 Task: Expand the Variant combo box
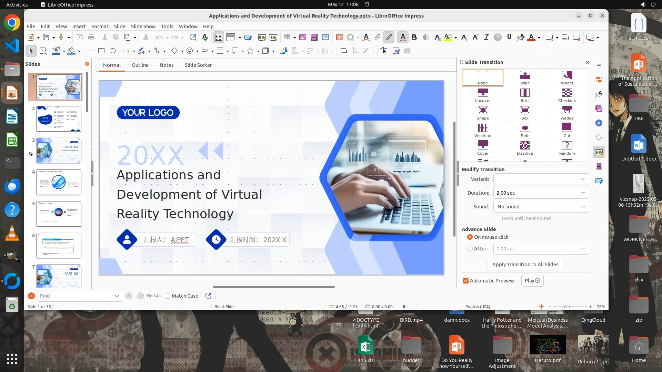point(541,179)
